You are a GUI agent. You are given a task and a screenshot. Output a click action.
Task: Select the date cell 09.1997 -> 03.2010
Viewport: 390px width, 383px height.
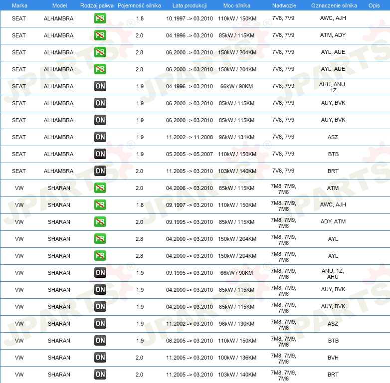(190, 205)
